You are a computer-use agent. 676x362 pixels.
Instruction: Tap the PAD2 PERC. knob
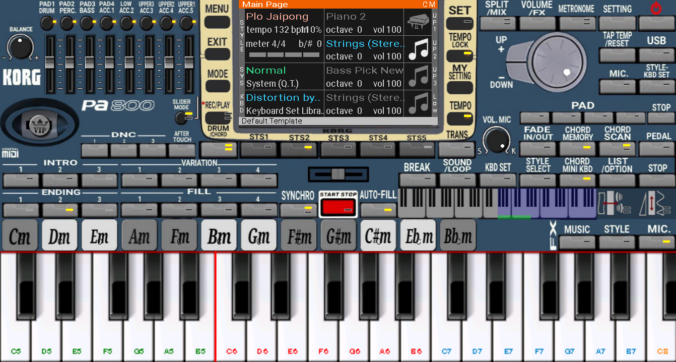tap(67, 23)
